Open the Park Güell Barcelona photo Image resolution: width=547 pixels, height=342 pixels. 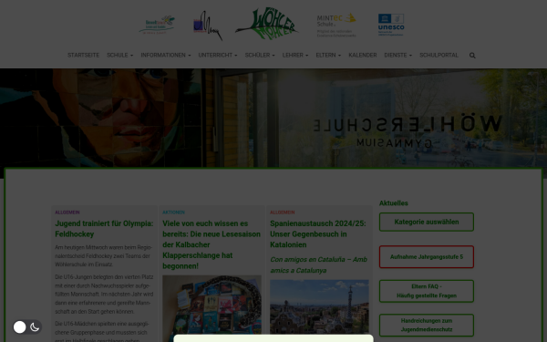(x=319, y=306)
